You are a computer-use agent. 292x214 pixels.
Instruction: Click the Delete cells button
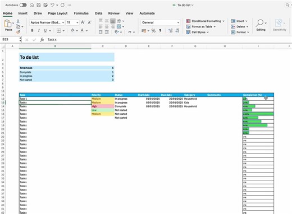[x=240, y=27]
